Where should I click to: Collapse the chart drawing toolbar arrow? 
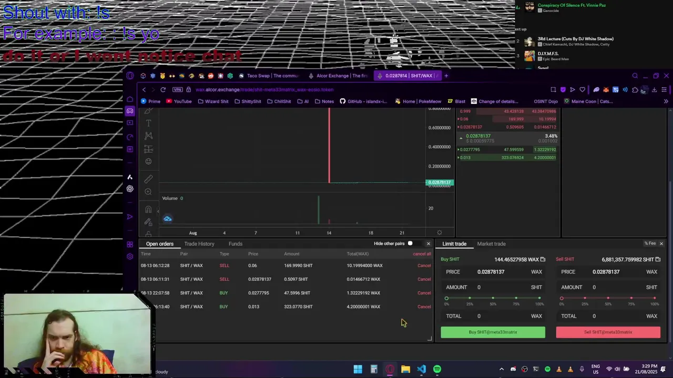pyautogui.click(x=158, y=212)
